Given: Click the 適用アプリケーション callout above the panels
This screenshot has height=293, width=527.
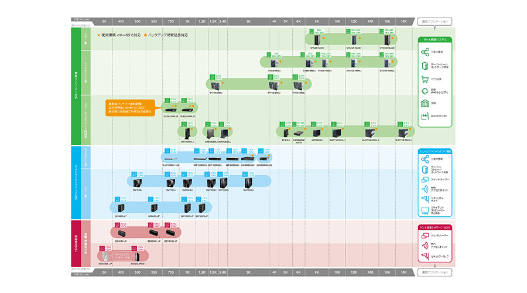Looking at the screenshot, I should (434, 22).
